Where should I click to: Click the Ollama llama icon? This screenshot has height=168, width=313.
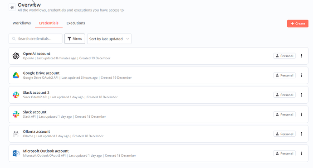click(16, 134)
